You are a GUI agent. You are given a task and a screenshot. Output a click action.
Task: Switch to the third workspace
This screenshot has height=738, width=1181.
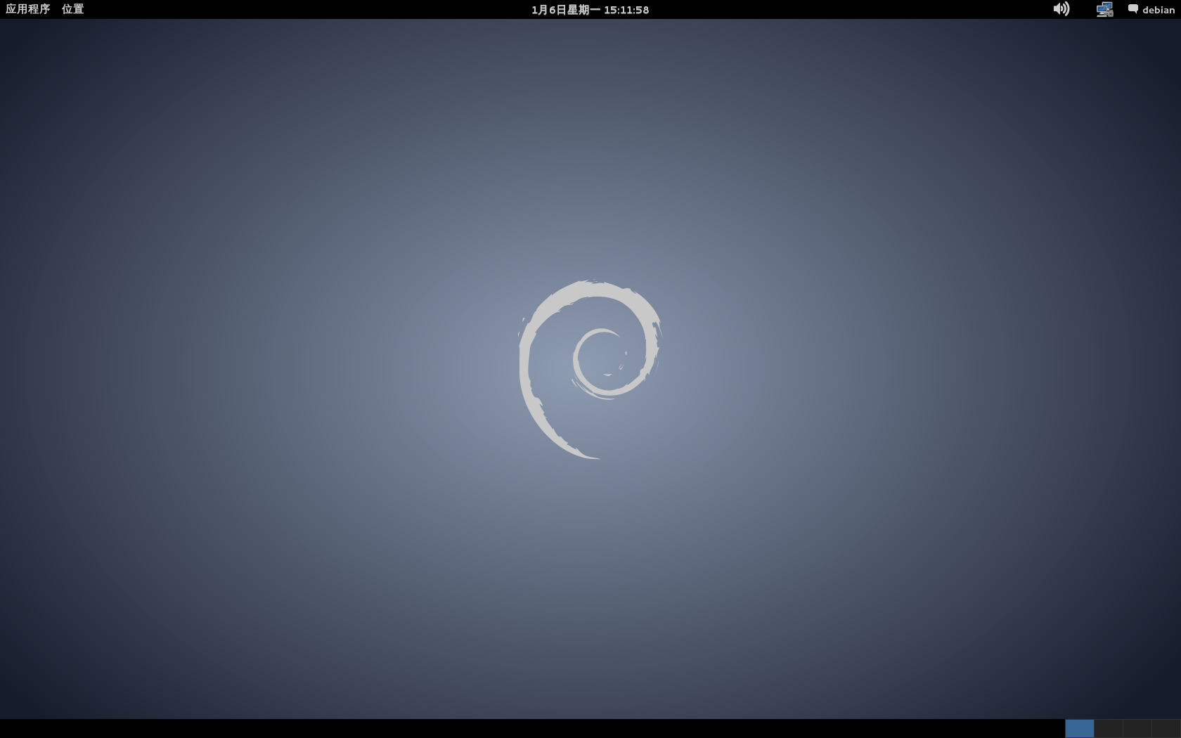click(x=1137, y=728)
